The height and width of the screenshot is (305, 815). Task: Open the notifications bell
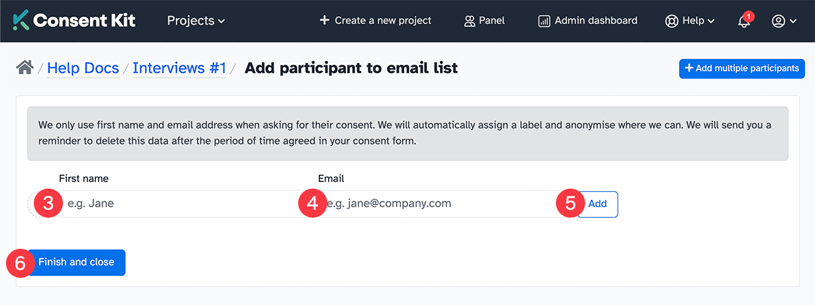click(744, 21)
